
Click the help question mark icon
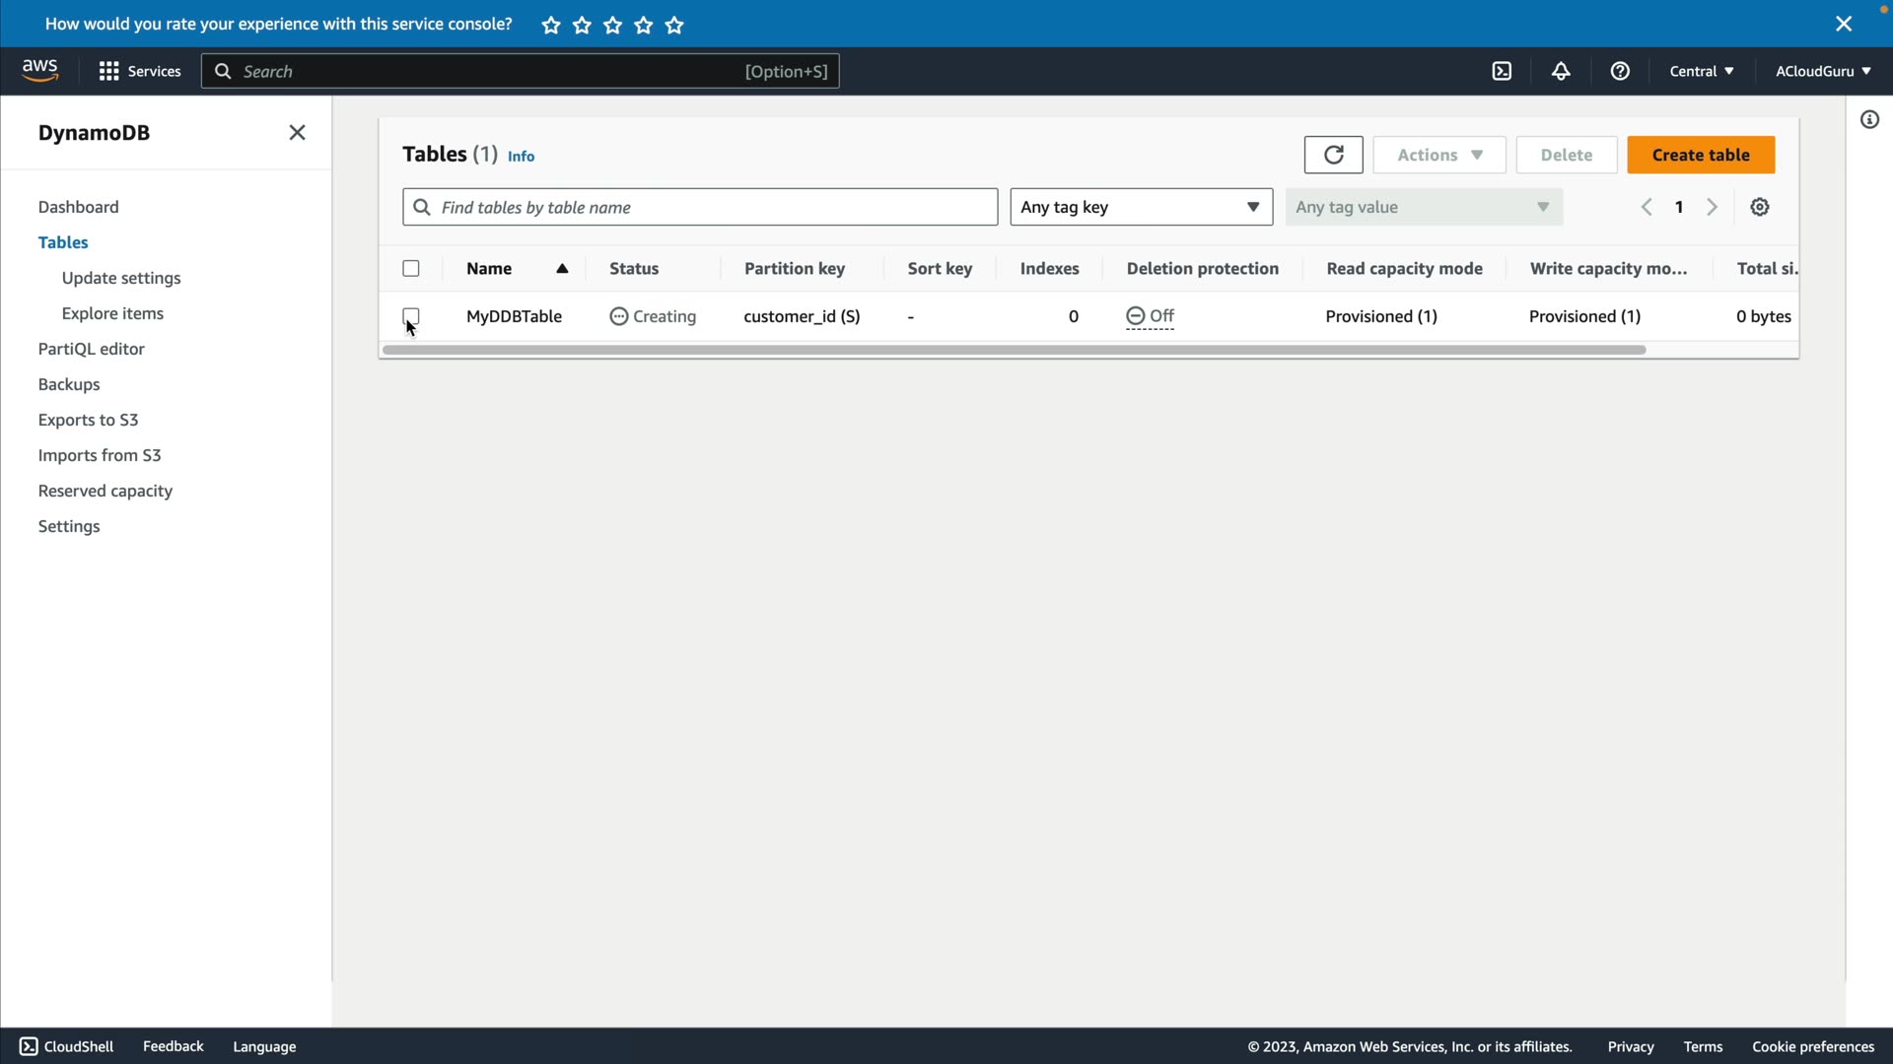[1620, 71]
